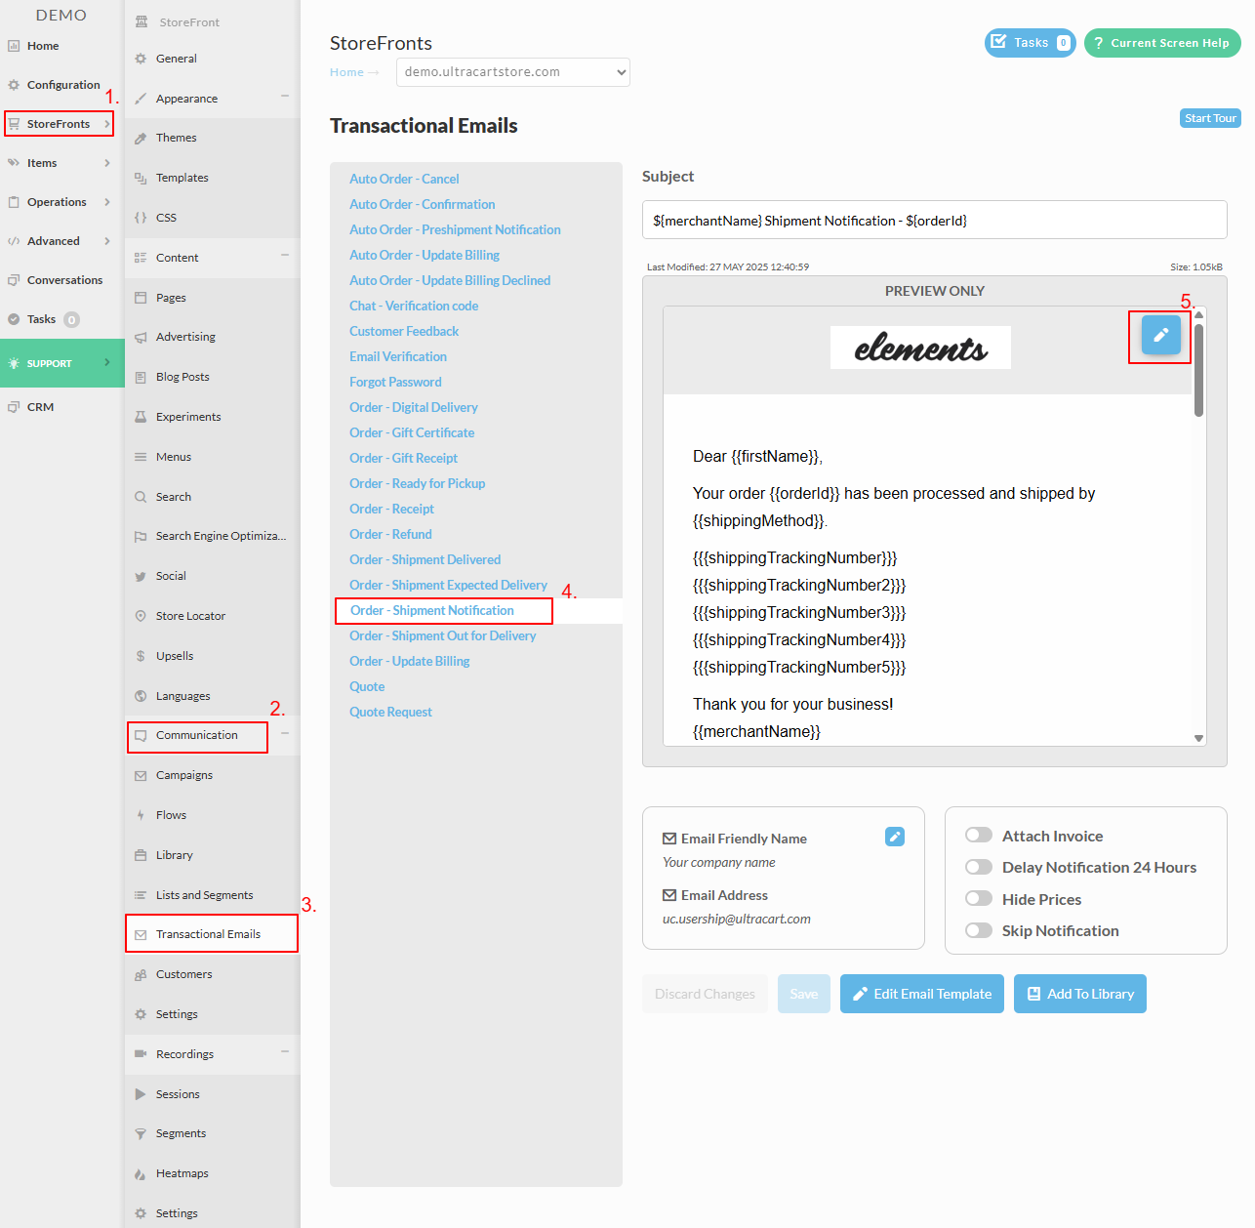Viewport: 1255px width, 1228px height.
Task: Click Edit Email Template button
Action: (x=922, y=994)
